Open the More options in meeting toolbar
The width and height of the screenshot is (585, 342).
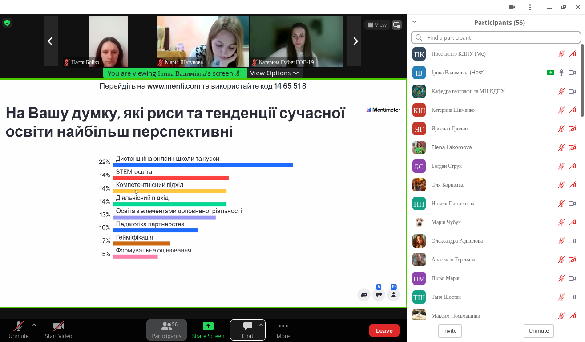pyautogui.click(x=283, y=330)
